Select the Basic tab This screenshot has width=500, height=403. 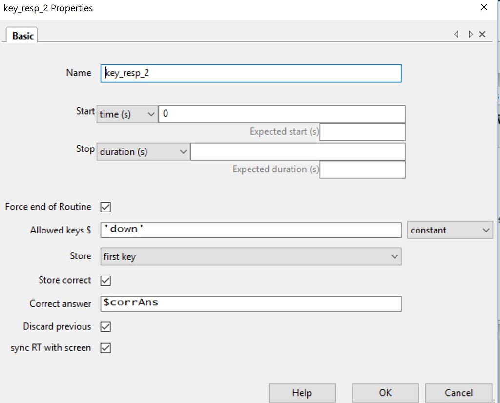click(21, 35)
